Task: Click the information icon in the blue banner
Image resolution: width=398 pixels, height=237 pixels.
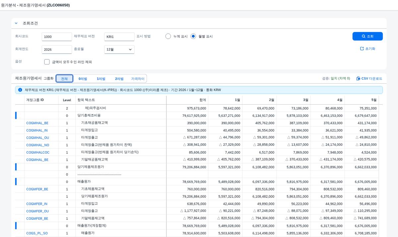Action: pyautogui.click(x=20, y=90)
